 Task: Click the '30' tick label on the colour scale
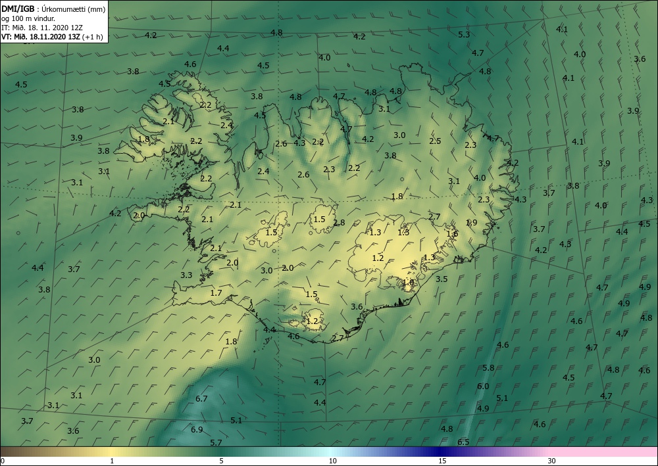tap(551, 461)
